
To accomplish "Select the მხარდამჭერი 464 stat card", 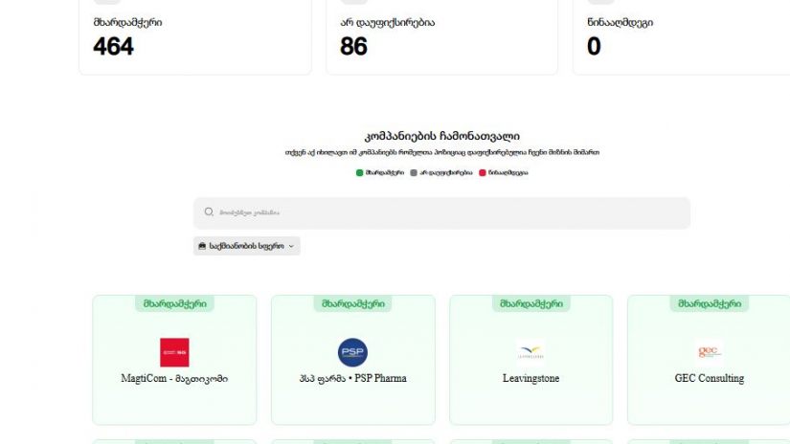I will pos(195,36).
